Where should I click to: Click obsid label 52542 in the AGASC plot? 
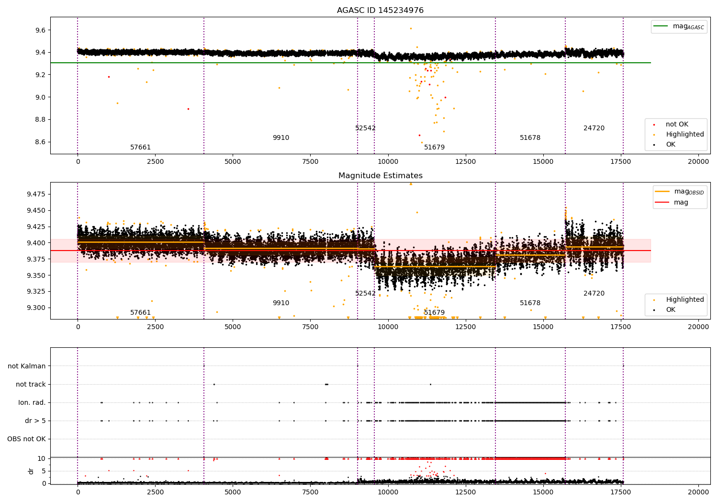(365, 128)
